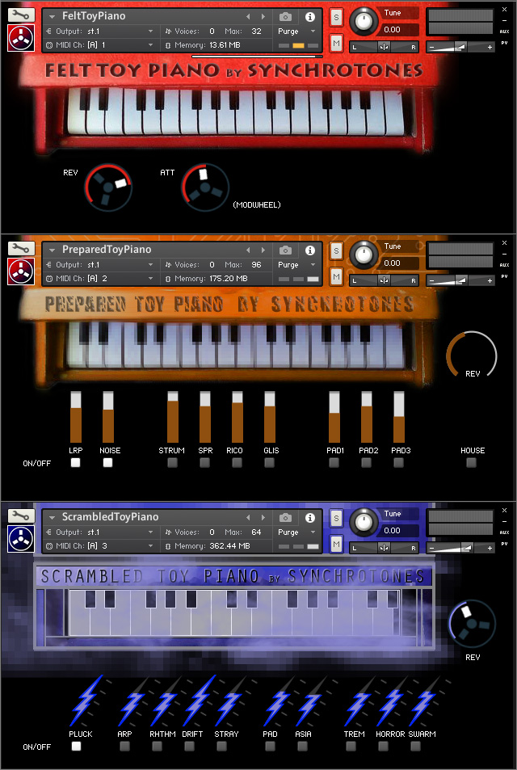Click FeltToyPiano REV knob
This screenshot has height=770, width=517.
point(108,187)
